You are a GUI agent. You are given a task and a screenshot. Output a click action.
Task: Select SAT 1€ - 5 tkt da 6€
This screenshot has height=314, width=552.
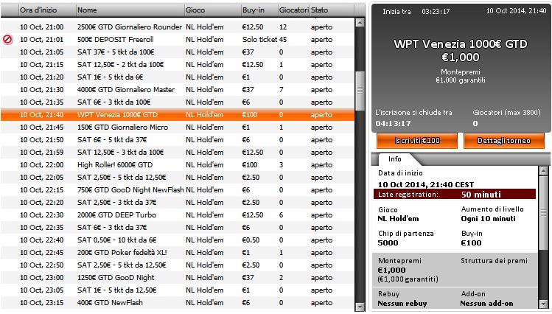click(x=178, y=77)
